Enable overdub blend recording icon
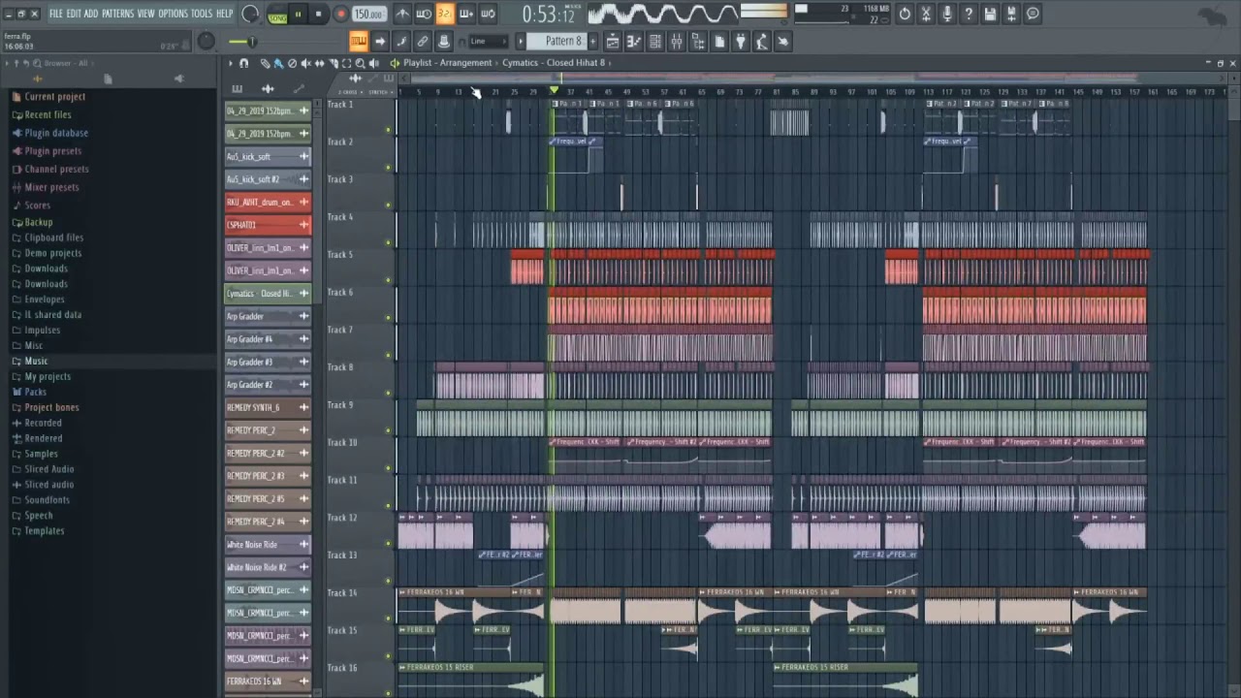 [465, 14]
